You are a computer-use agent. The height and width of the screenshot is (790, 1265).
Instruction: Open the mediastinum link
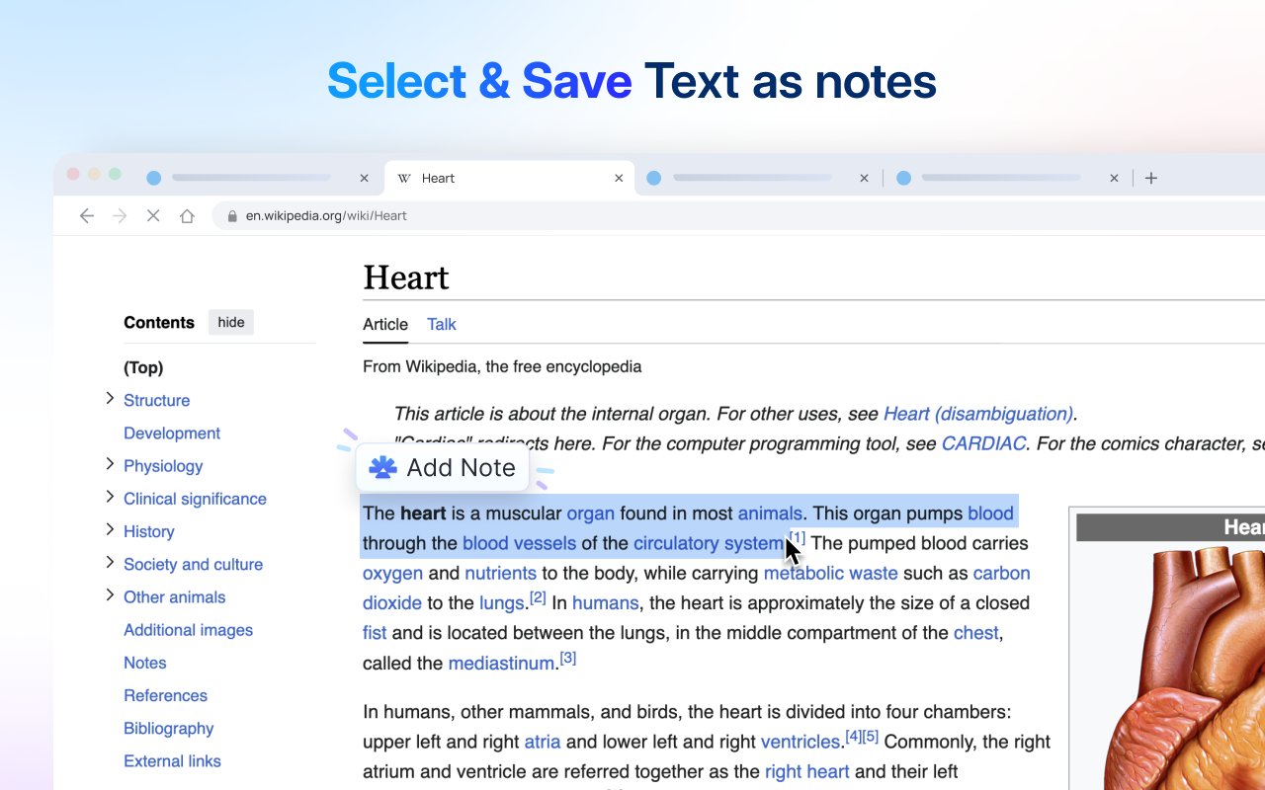501,664
